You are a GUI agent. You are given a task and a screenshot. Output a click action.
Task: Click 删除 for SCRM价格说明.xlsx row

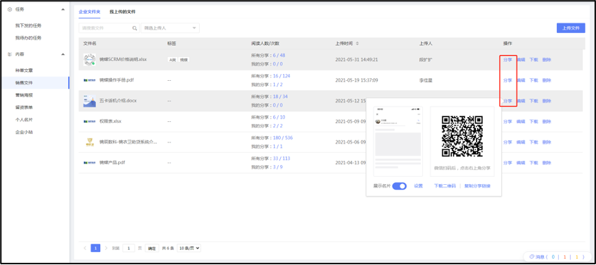pos(547,60)
